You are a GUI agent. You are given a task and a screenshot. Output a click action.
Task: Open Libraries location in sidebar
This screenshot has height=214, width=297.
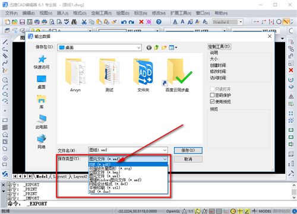[x=42, y=102]
